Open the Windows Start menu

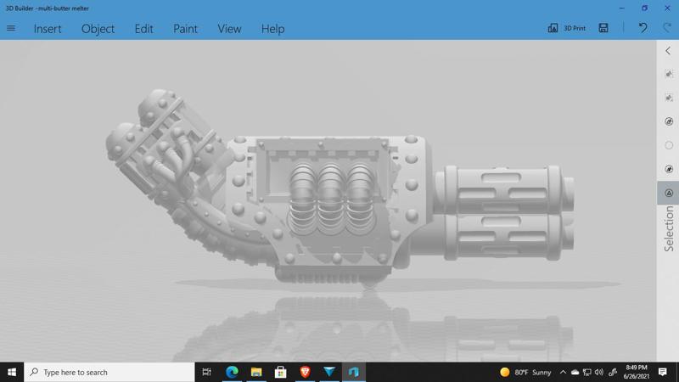coord(12,372)
